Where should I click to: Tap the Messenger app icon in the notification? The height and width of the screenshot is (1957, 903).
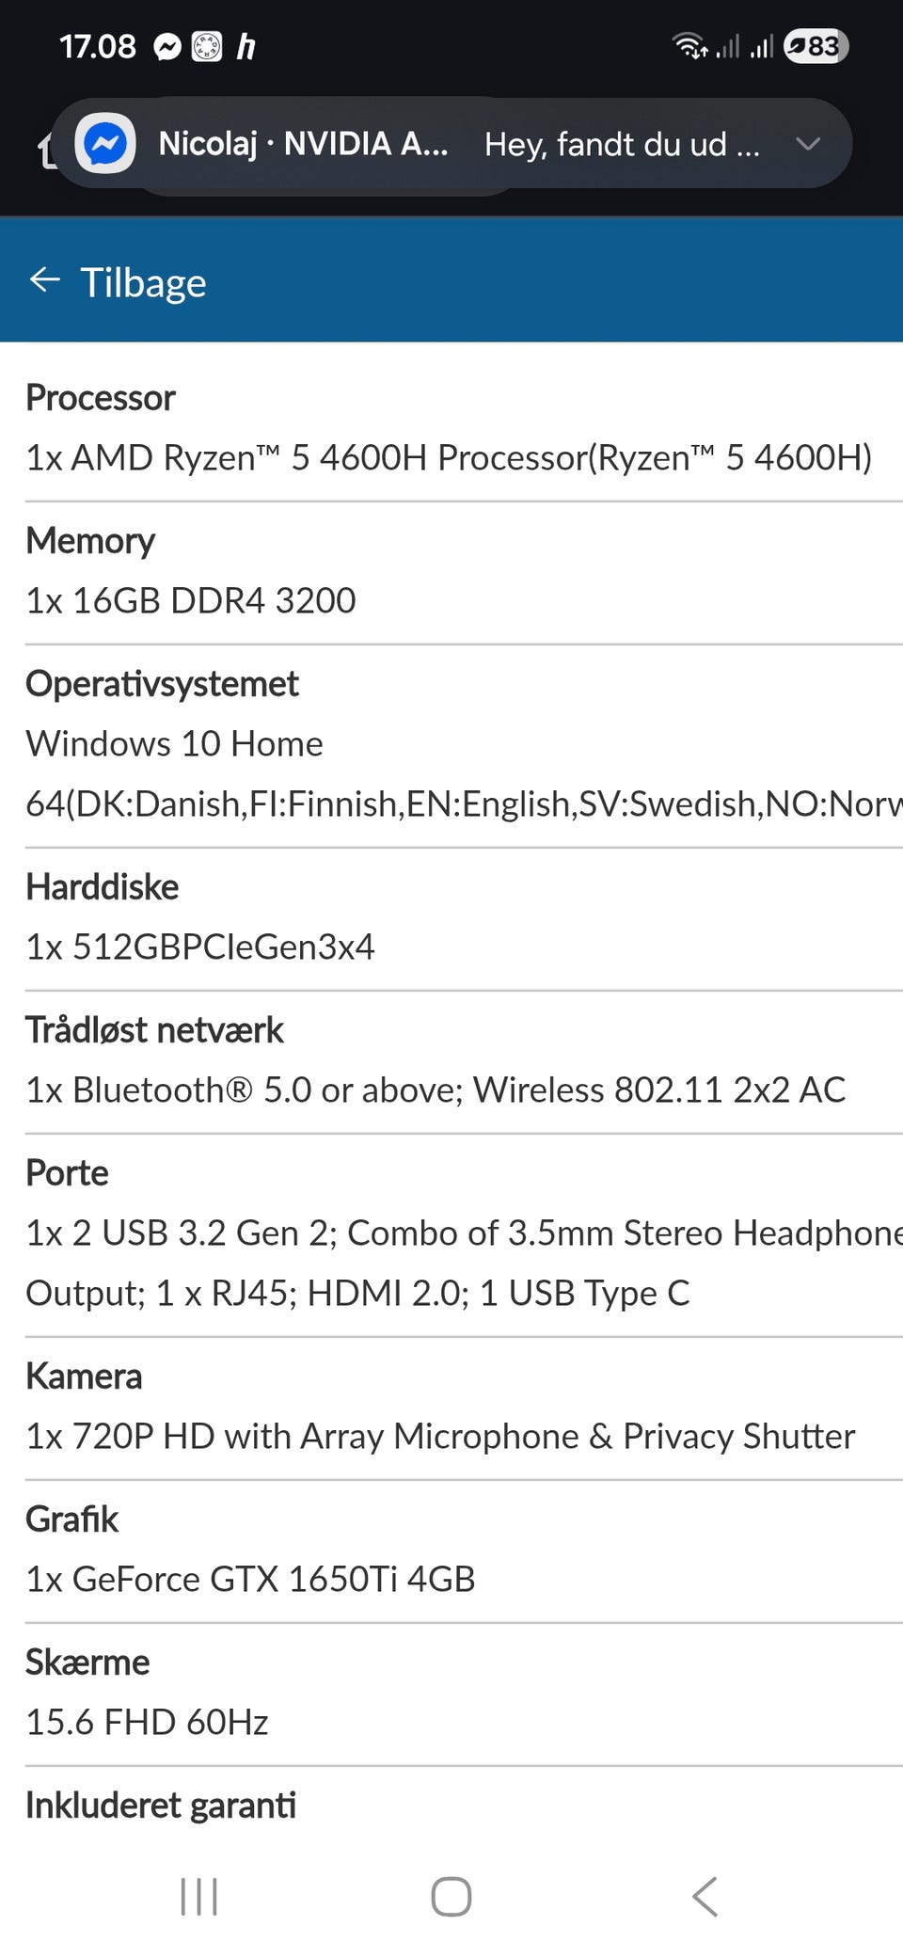[x=105, y=144]
